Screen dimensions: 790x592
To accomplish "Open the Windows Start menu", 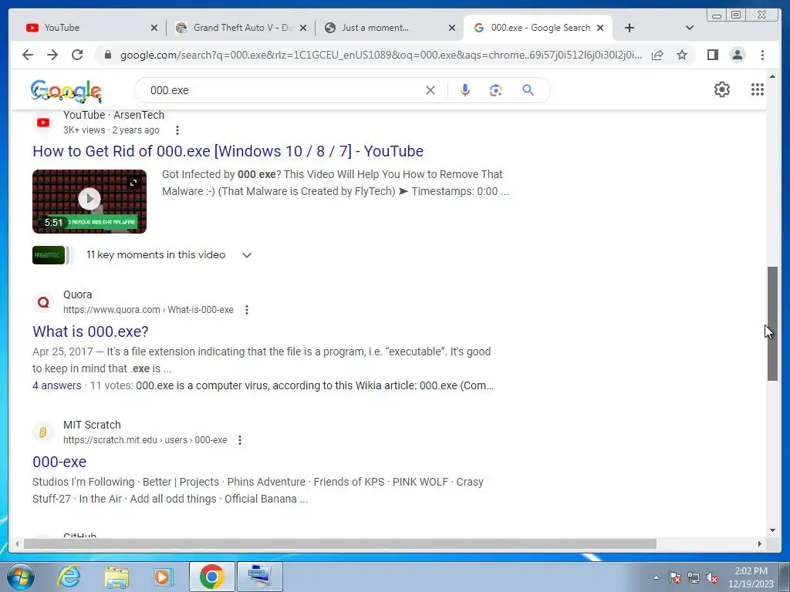I will (x=19, y=577).
